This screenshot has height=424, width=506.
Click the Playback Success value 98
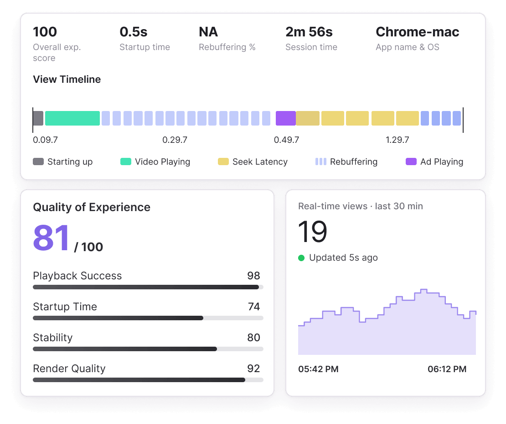[253, 276]
